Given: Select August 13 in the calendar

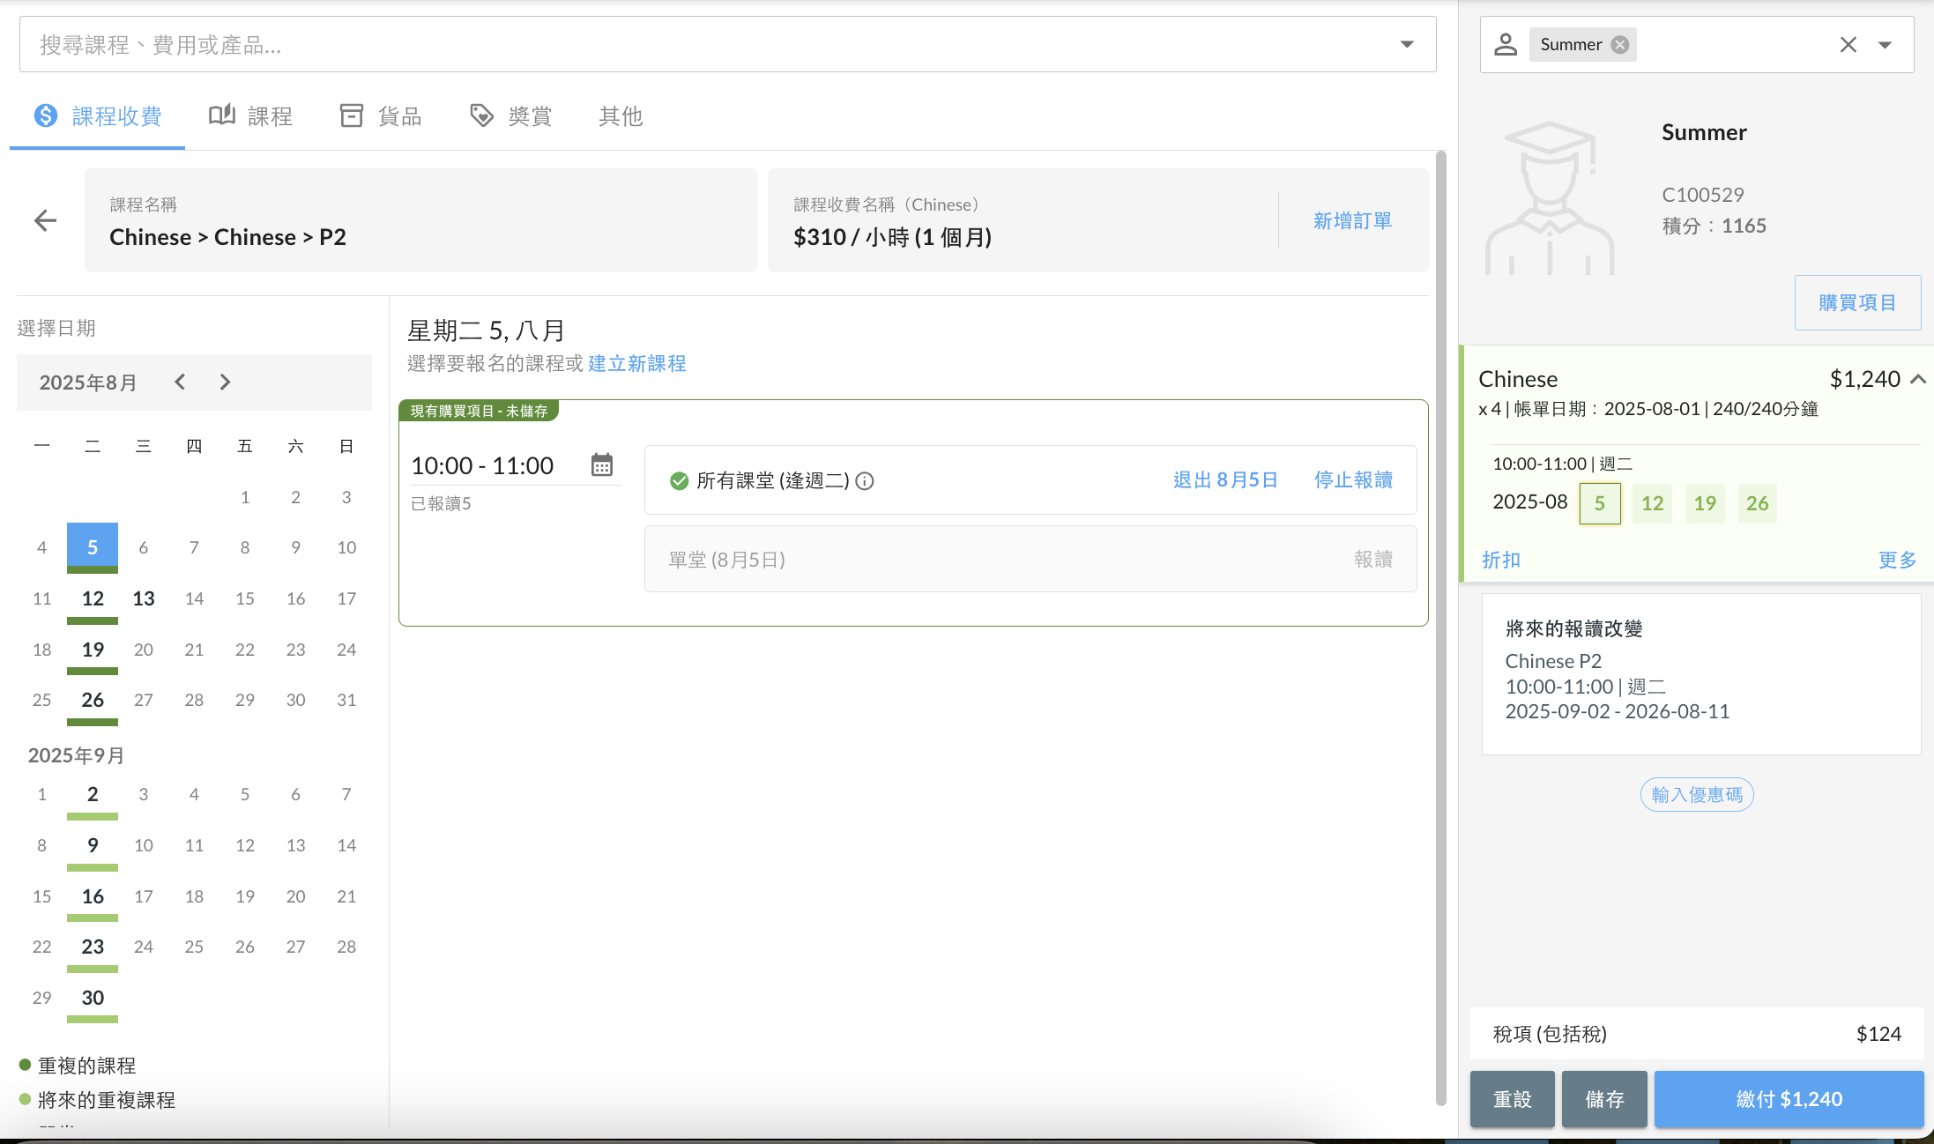Looking at the screenshot, I should point(144,598).
